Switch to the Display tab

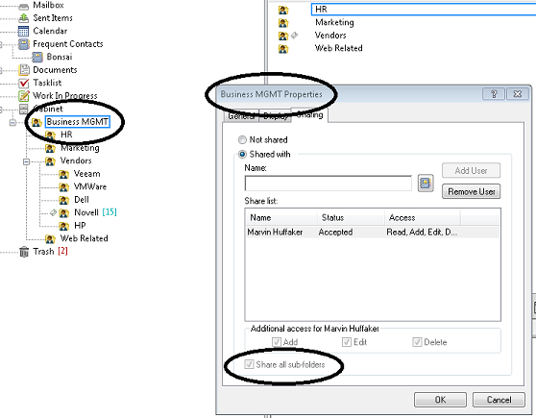click(275, 116)
